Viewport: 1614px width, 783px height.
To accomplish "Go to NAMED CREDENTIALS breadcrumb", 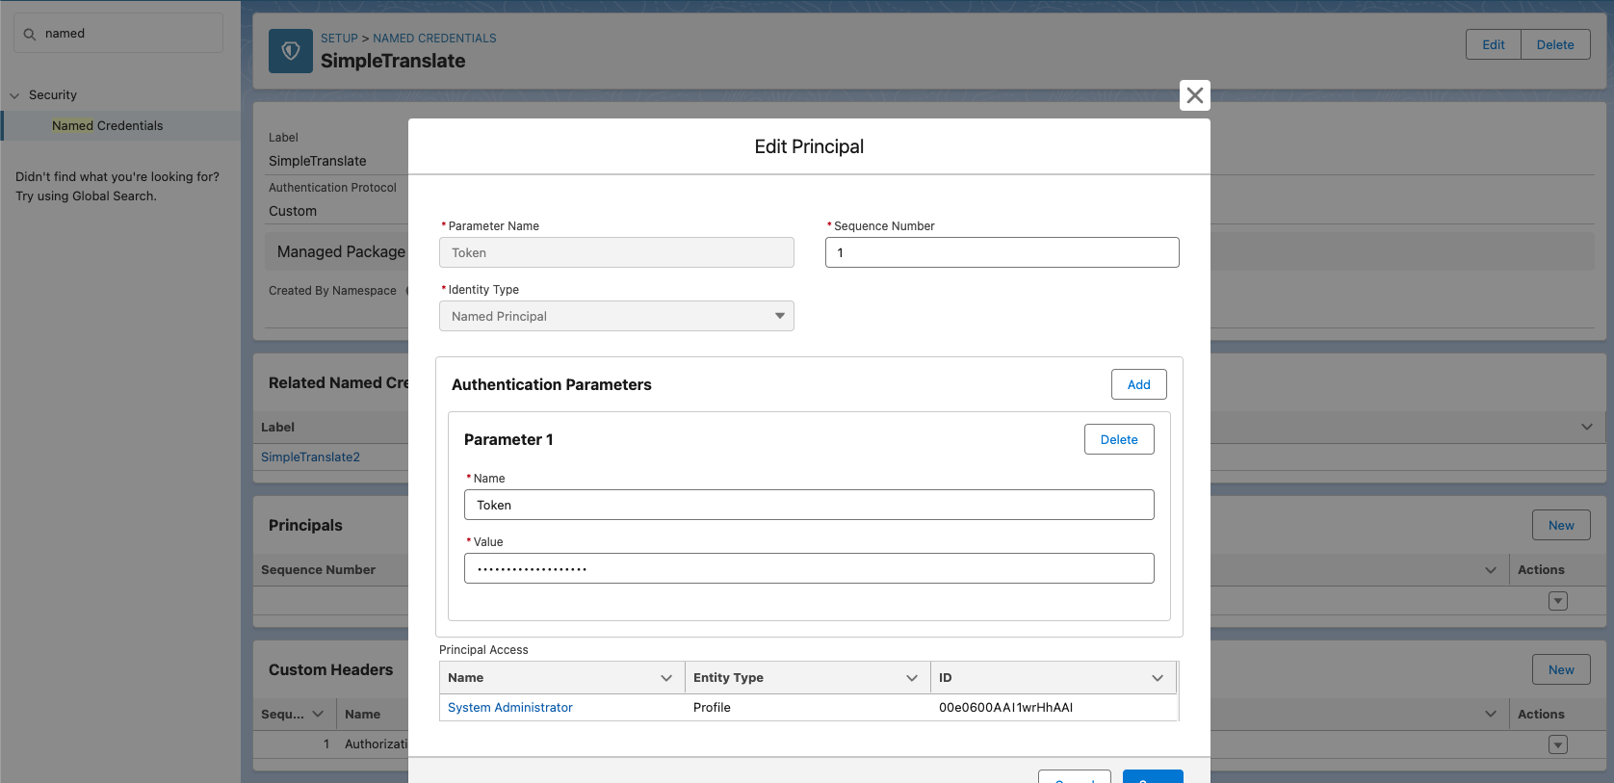I will [434, 39].
